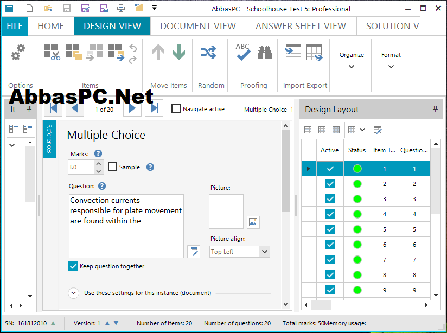
Task: Click the Import table icon
Action: 293,52
